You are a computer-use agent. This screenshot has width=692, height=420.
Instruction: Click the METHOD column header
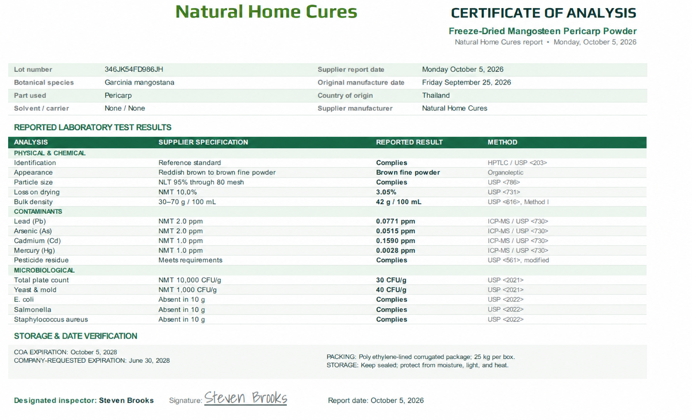tap(502, 142)
